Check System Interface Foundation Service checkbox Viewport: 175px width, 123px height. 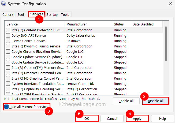tap(8, 84)
